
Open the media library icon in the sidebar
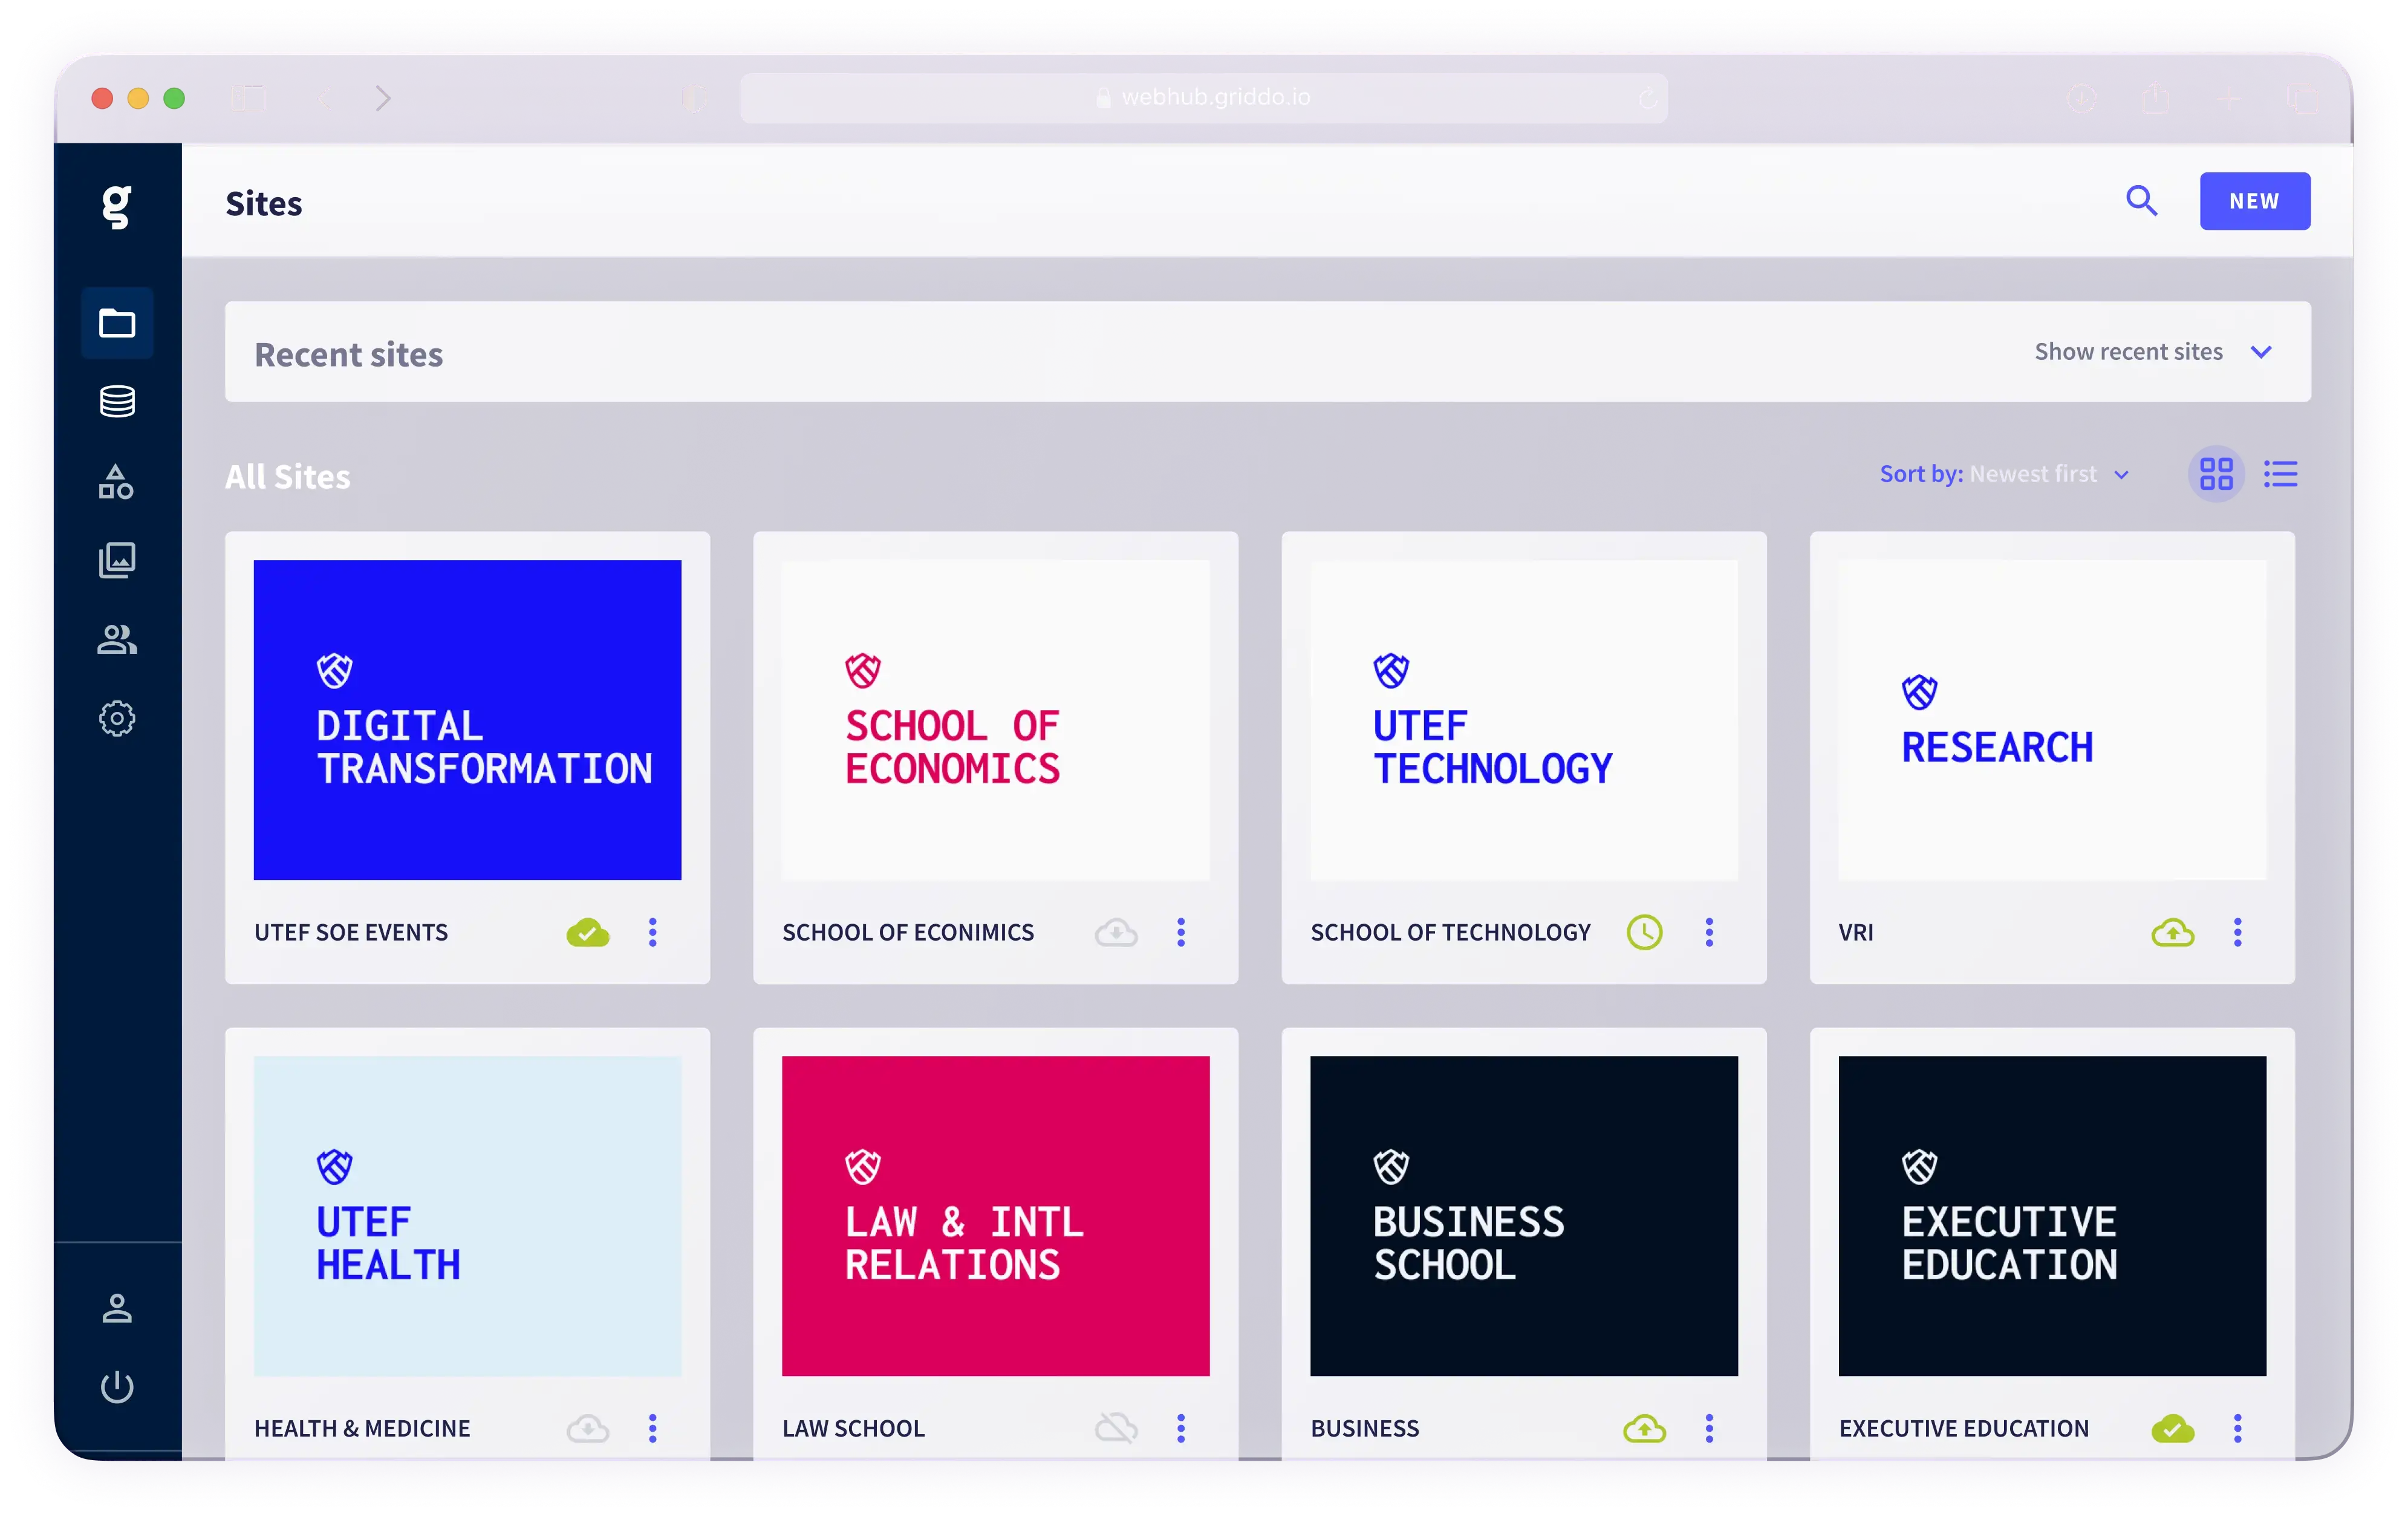coord(117,560)
